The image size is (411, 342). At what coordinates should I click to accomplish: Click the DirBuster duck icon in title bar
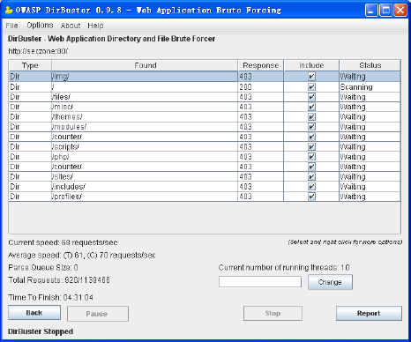9,10
